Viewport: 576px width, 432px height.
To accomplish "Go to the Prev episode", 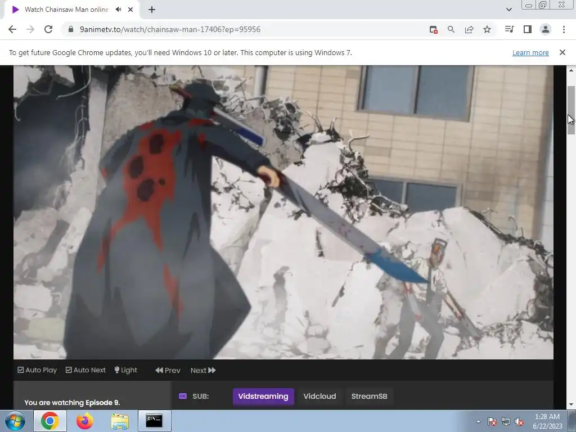I will click(168, 370).
